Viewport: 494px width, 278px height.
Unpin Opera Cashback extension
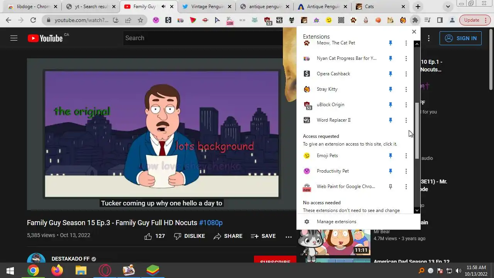391,74
